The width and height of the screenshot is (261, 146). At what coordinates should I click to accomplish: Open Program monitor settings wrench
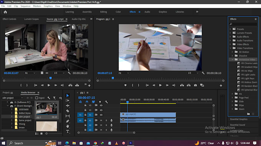click(x=203, y=73)
